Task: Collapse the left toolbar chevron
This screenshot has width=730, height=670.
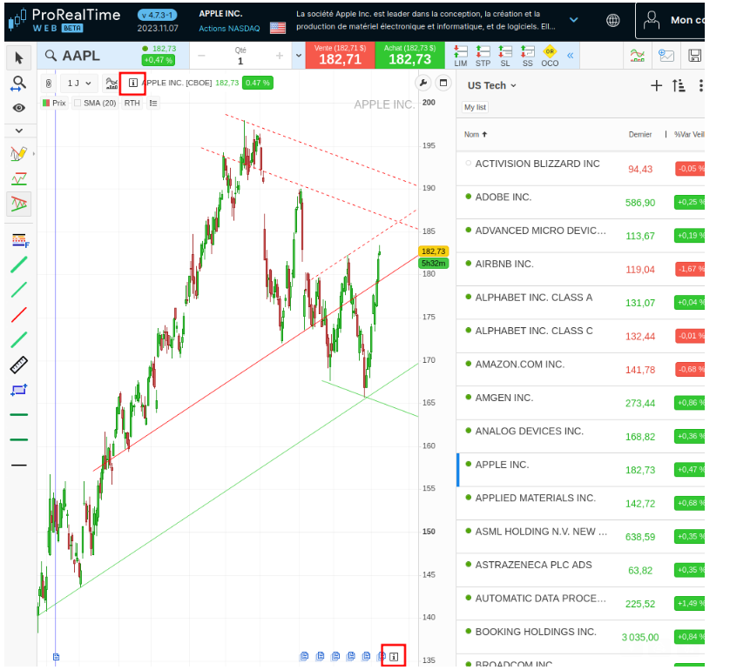Action: click(x=18, y=131)
